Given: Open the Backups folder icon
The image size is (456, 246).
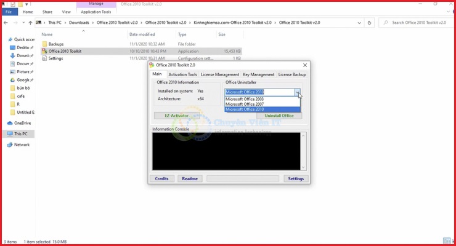Looking at the screenshot, I should tap(44, 44).
